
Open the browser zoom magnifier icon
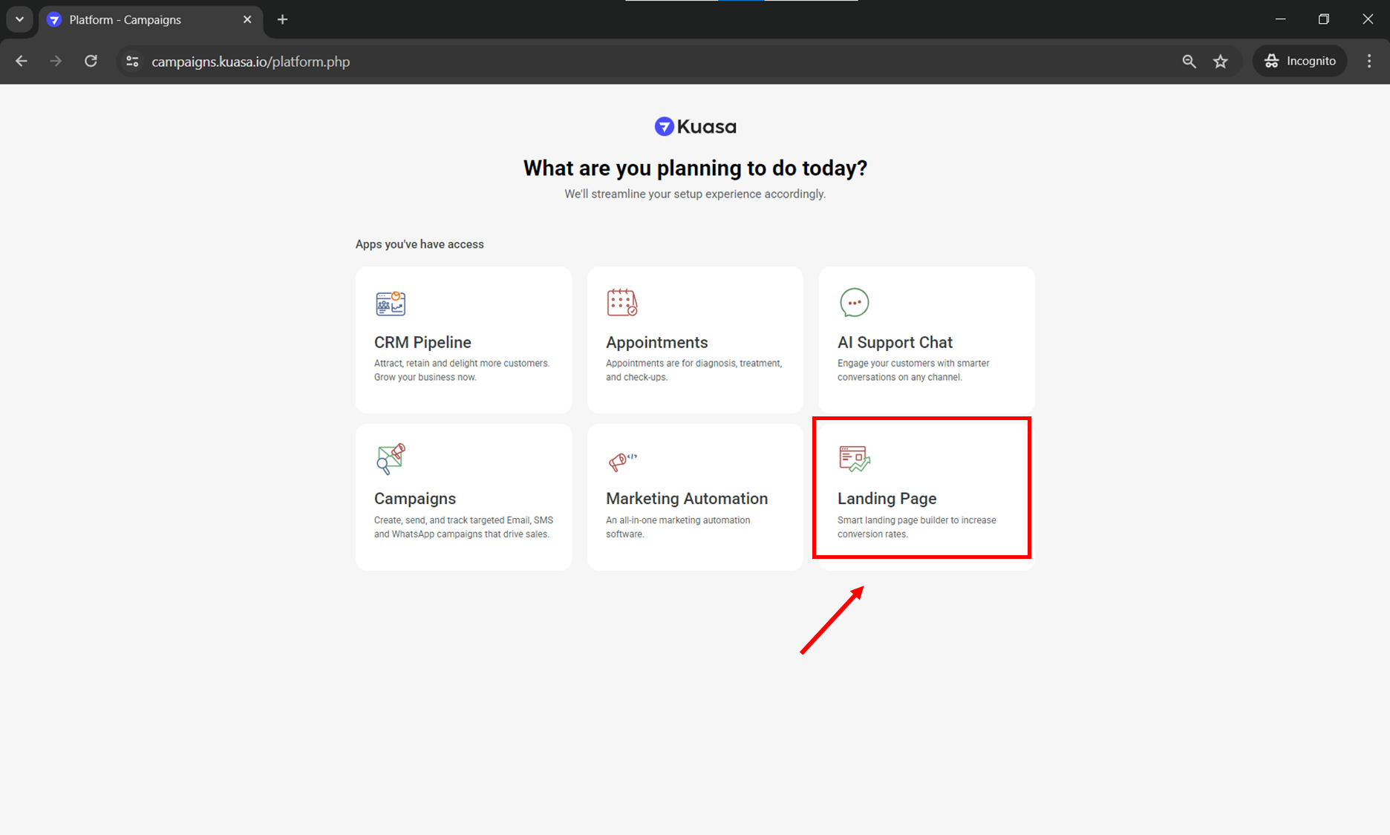(x=1189, y=62)
